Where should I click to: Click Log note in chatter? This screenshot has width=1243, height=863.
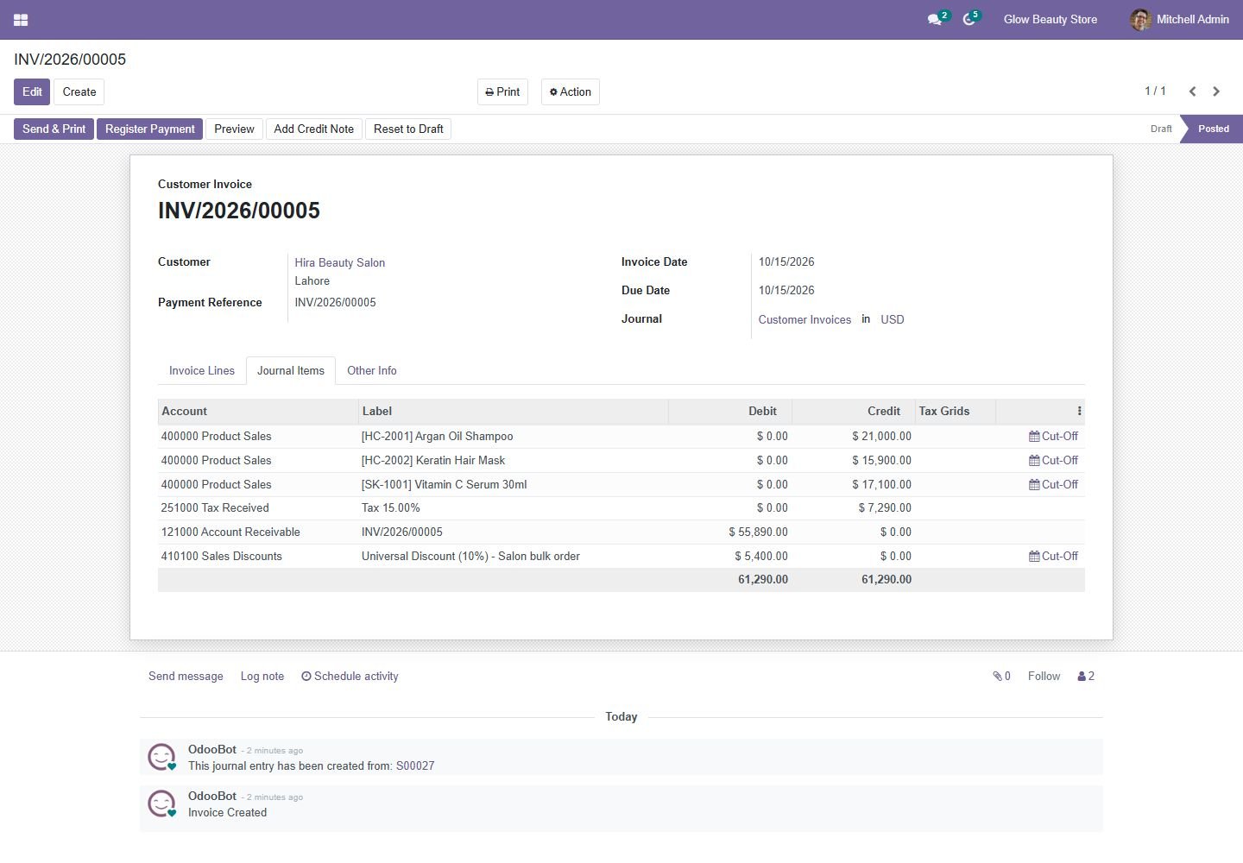pyautogui.click(x=262, y=677)
